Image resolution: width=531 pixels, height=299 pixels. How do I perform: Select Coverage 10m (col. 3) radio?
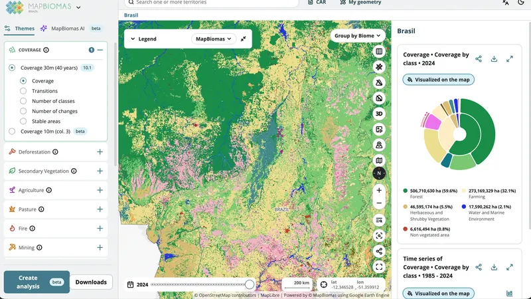coord(12,132)
